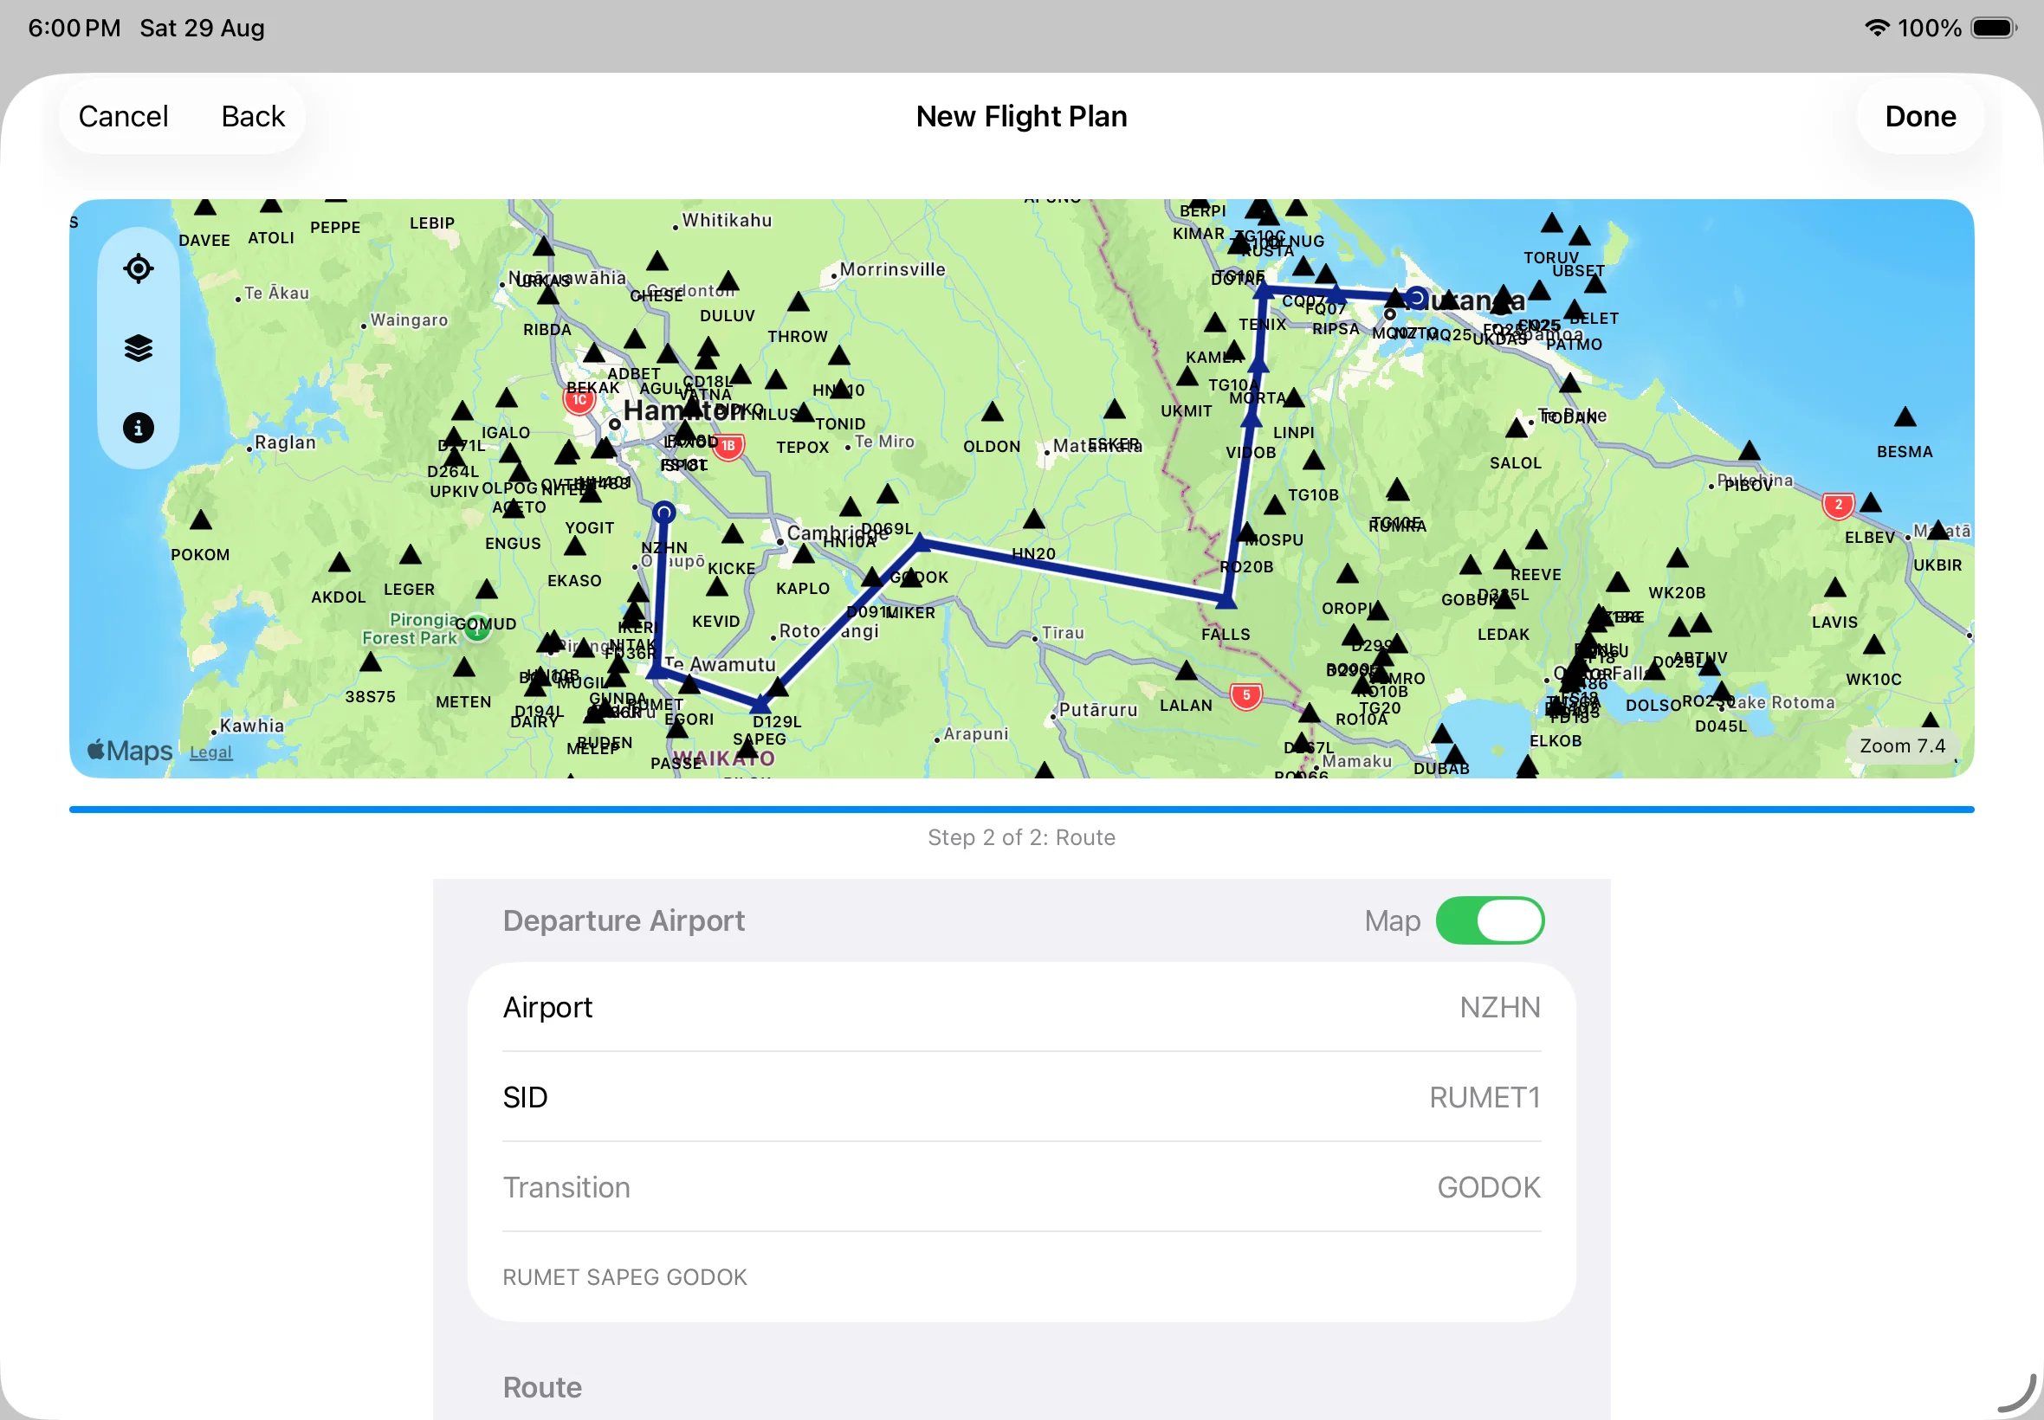This screenshot has height=1420, width=2044.
Task: Toggle the Map switch off
Action: coord(1490,920)
